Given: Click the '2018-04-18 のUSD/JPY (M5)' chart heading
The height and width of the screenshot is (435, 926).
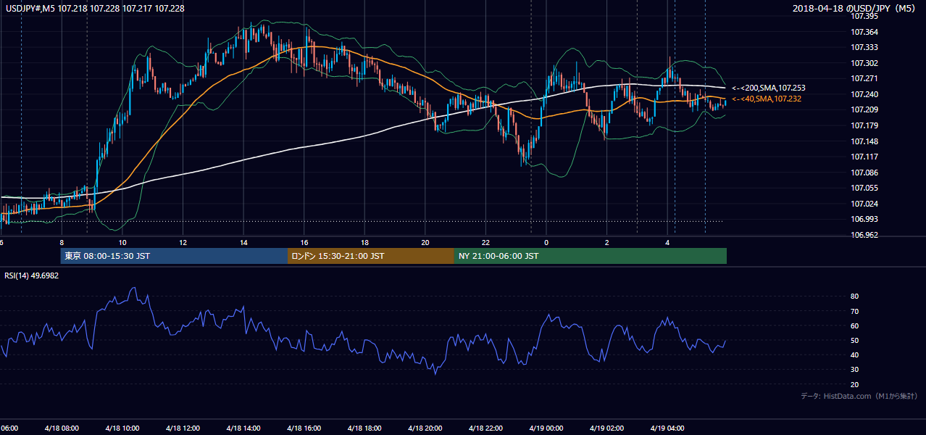Looking at the screenshot, I should pos(855,9).
